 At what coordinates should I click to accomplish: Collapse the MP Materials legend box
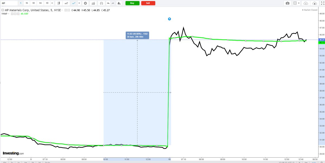click(x=2, y=10)
